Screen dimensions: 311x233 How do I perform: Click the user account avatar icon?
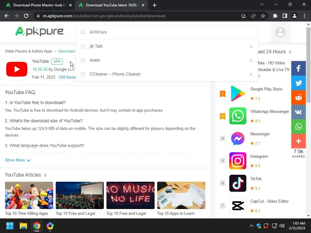[x=280, y=32]
